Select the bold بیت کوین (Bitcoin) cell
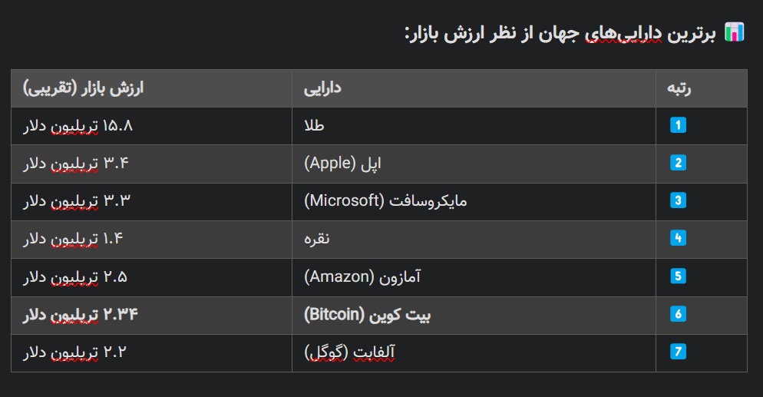The width and height of the screenshot is (763, 397). coord(474,316)
